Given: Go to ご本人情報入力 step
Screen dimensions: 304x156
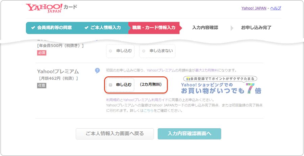Looking at the screenshot, I should 103,28.
